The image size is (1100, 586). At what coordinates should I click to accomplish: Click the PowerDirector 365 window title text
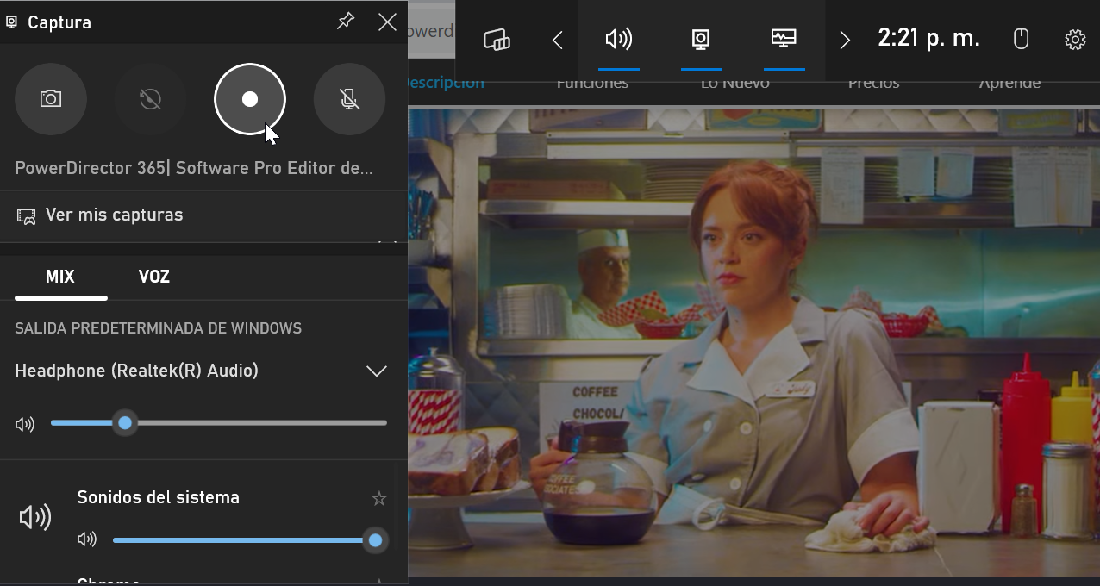point(194,168)
